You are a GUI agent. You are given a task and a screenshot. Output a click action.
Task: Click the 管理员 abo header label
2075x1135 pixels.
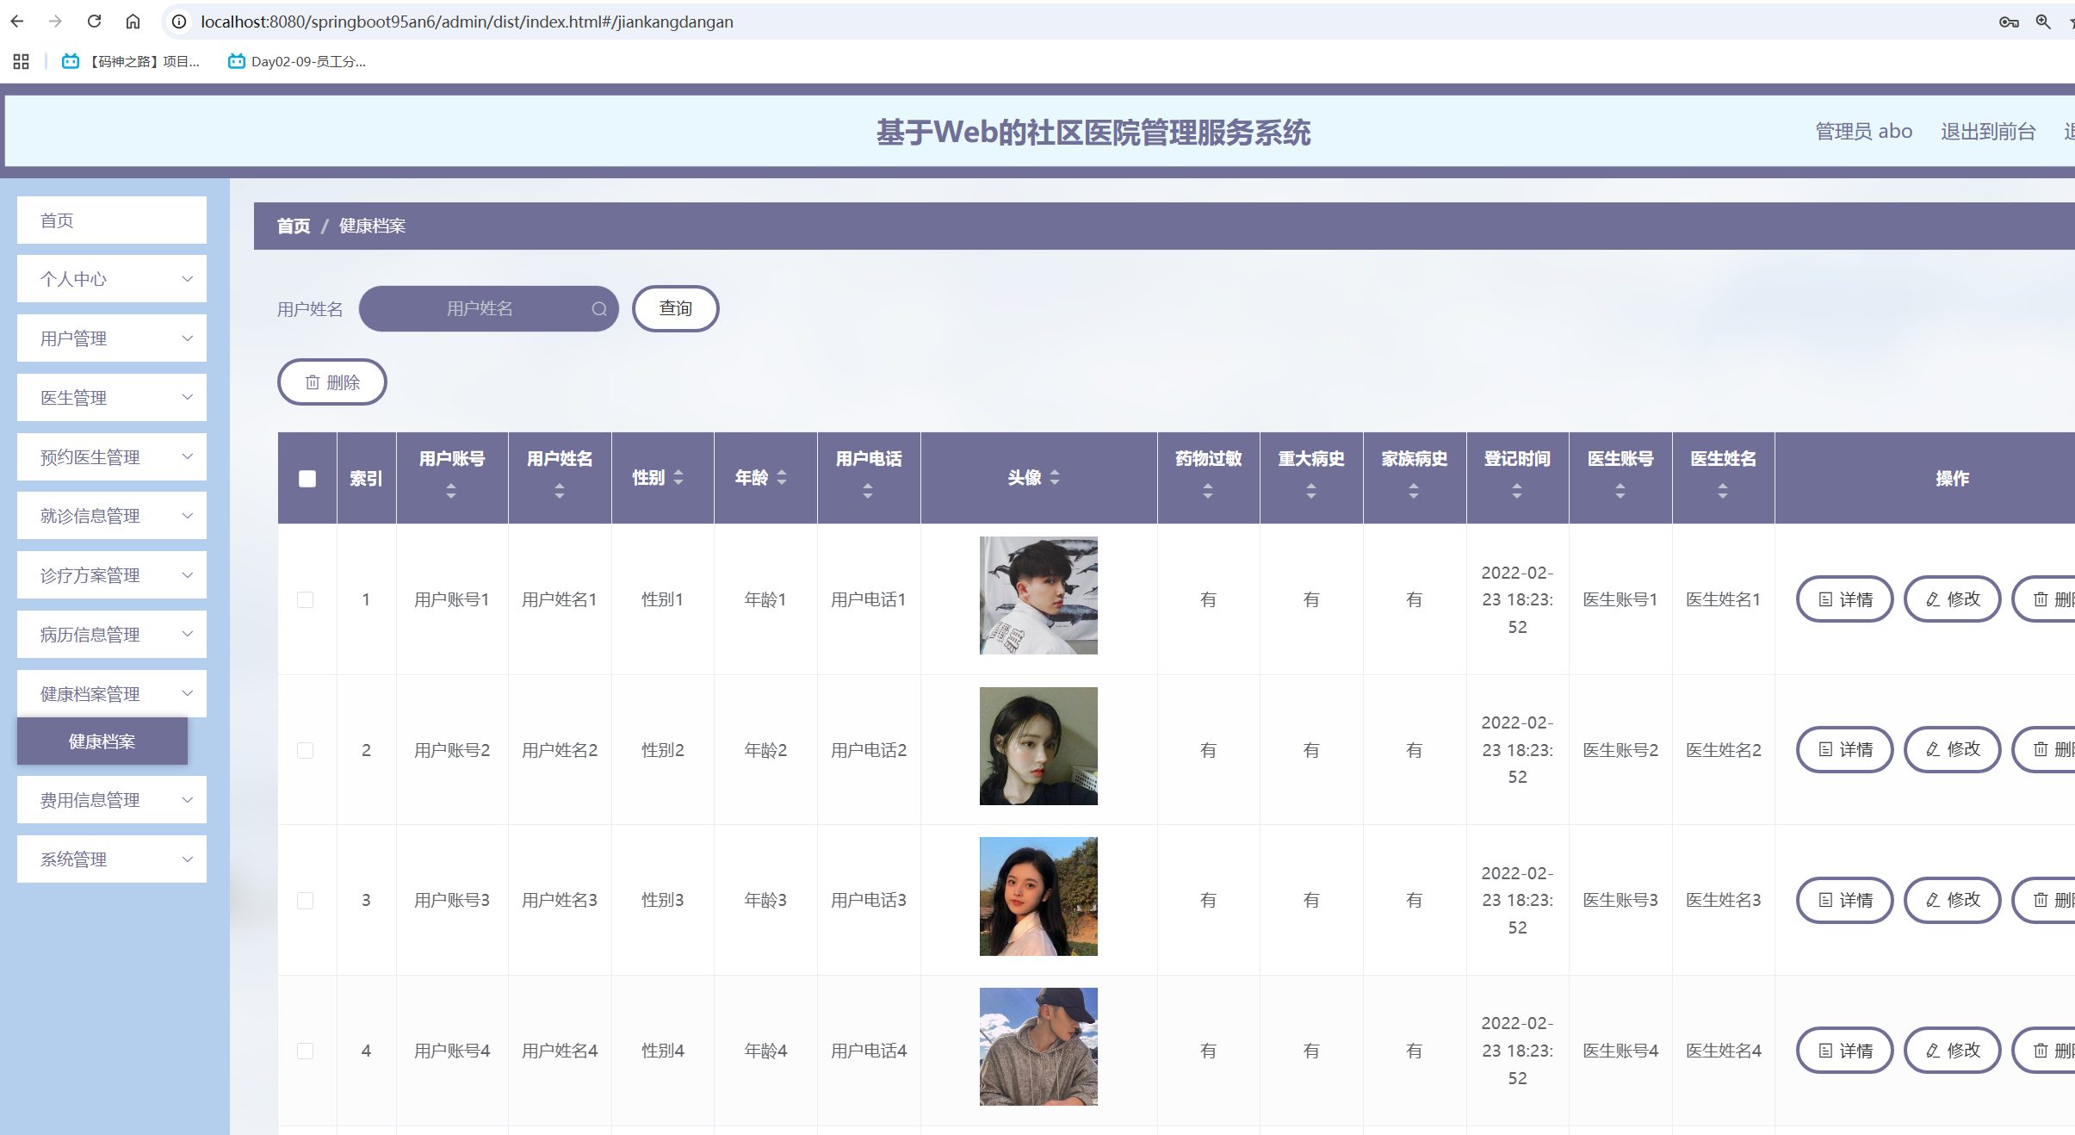(1864, 132)
